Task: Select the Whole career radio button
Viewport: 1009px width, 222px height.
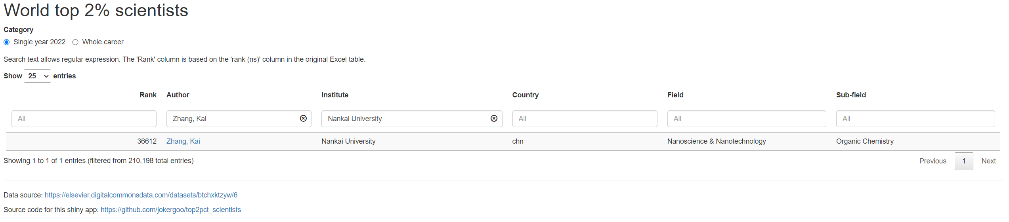Action: pyautogui.click(x=75, y=42)
